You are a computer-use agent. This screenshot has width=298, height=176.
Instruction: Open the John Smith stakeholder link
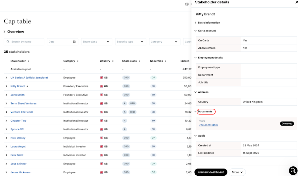(18, 95)
